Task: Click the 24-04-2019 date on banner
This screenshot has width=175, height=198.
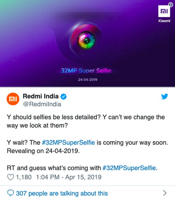Action: click(87, 80)
